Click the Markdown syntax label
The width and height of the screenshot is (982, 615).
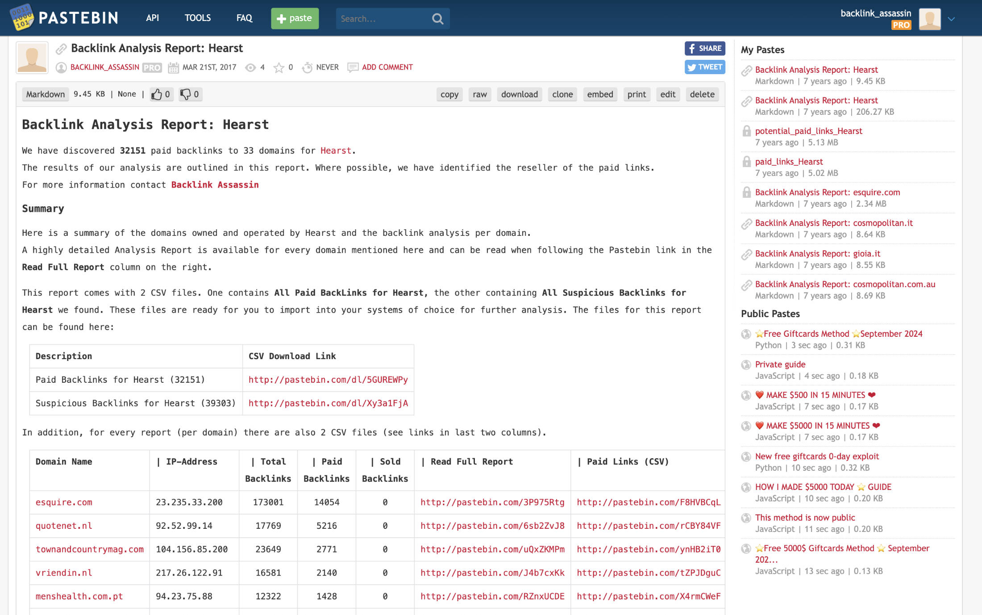point(45,94)
